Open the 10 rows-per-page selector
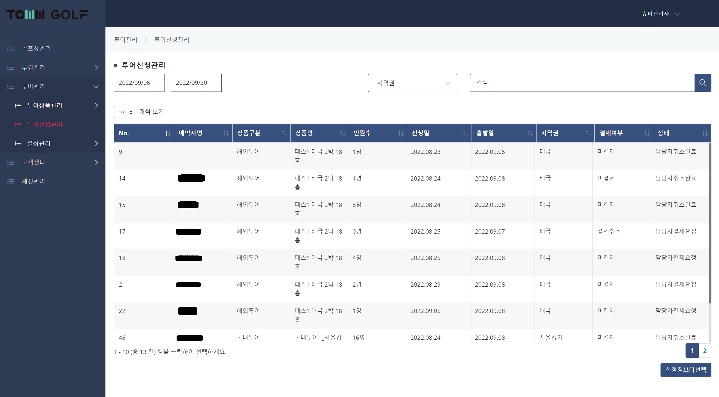Viewport: 719px width, 397px height. pyautogui.click(x=125, y=112)
